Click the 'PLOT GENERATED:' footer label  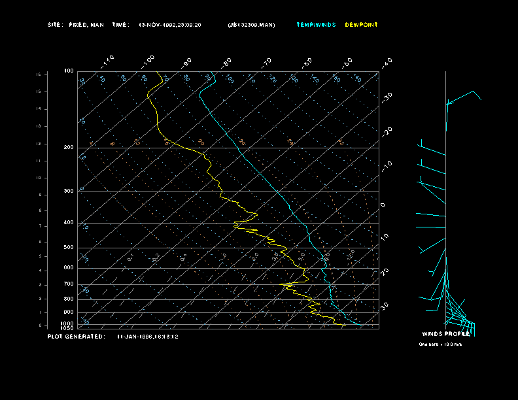click(x=77, y=337)
